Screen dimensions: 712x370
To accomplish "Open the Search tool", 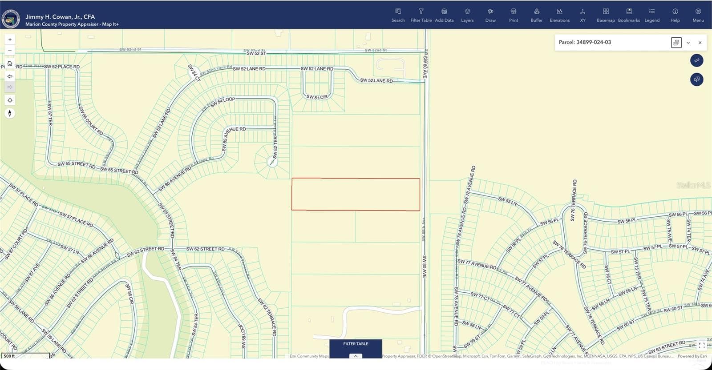I will click(398, 15).
